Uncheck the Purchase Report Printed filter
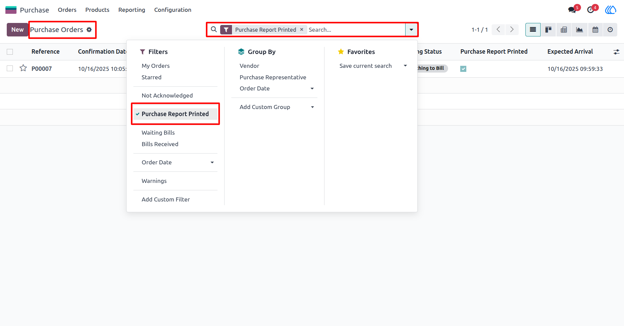The width and height of the screenshot is (624, 326). click(x=175, y=114)
